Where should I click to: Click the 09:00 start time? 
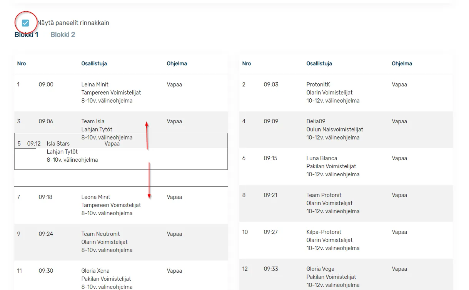click(46, 85)
